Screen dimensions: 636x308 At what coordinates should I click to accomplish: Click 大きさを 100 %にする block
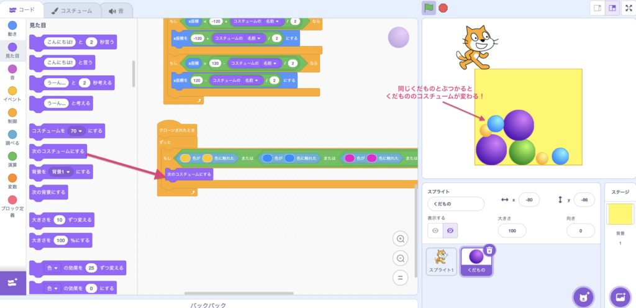[60, 240]
